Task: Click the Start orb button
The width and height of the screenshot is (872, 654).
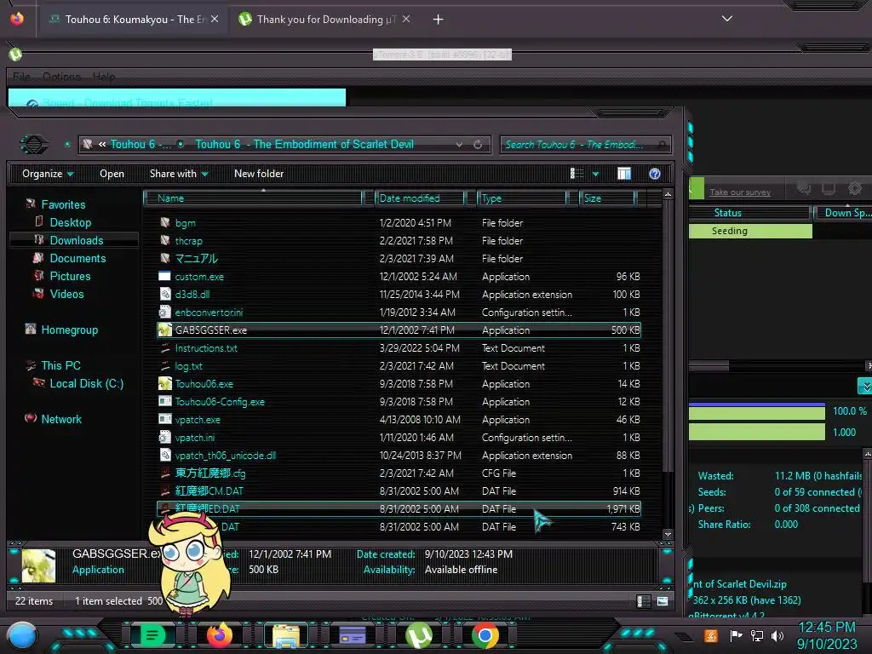Action: [x=22, y=637]
